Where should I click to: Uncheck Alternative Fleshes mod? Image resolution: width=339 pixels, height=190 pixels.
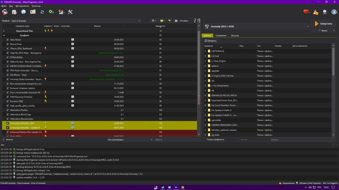[x=7, y=110]
